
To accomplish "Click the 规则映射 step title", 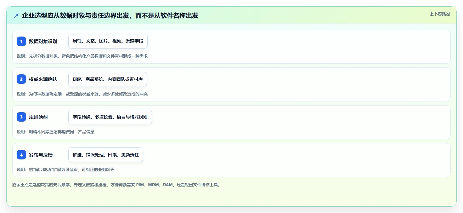I will [x=38, y=117].
